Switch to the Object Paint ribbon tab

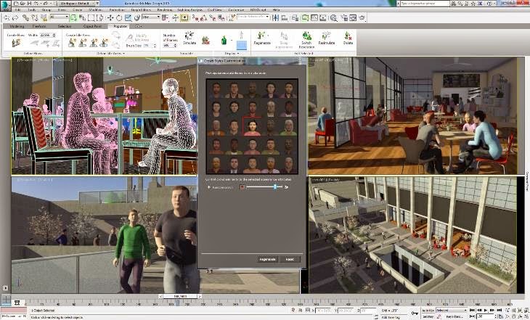92,26
